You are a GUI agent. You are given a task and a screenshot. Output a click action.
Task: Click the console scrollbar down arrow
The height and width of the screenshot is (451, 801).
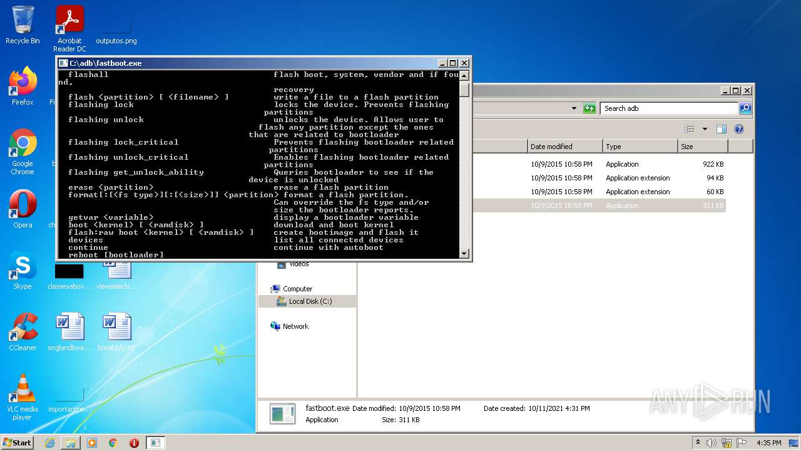click(x=464, y=254)
